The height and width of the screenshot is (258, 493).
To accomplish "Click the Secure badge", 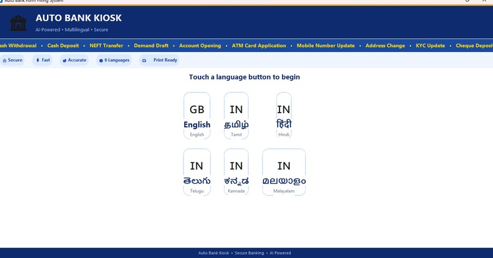I will pos(13,60).
